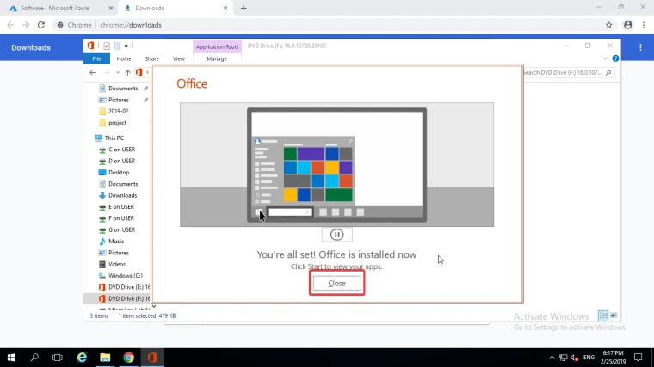654x367 pixels.
Task: Open recent locations dropdown in Explorer
Action: coord(118,72)
